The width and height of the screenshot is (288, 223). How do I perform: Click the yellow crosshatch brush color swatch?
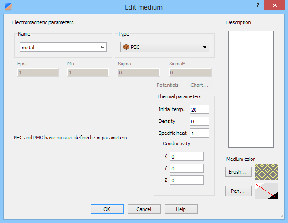266,172
